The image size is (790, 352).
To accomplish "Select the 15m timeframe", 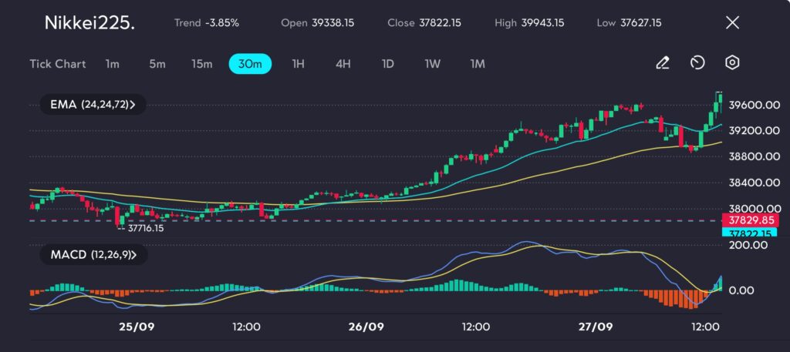I will [x=201, y=64].
